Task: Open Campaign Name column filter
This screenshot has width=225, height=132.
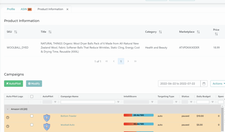Action: coord(118,102)
